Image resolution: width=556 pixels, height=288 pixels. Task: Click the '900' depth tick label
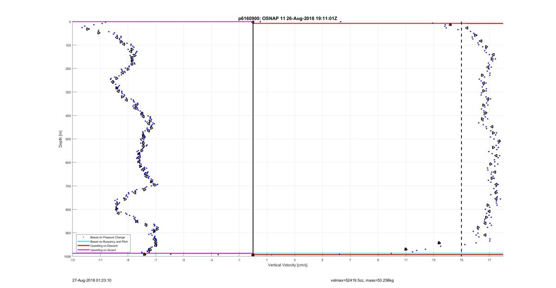pyautogui.click(x=67, y=233)
